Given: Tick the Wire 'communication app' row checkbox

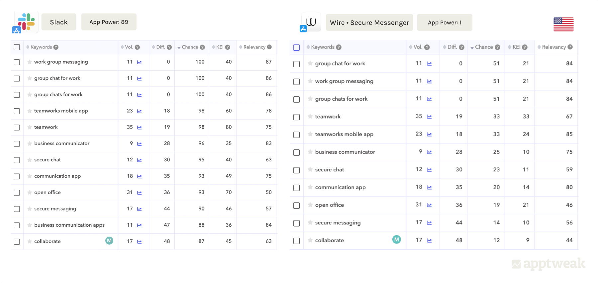Looking at the screenshot, I should [x=297, y=188].
